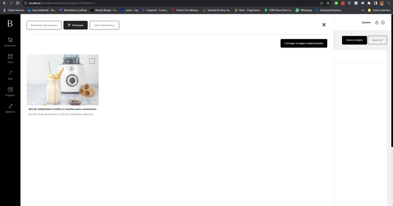
Task: Click the B logo in sidebar
Action: coord(10,24)
